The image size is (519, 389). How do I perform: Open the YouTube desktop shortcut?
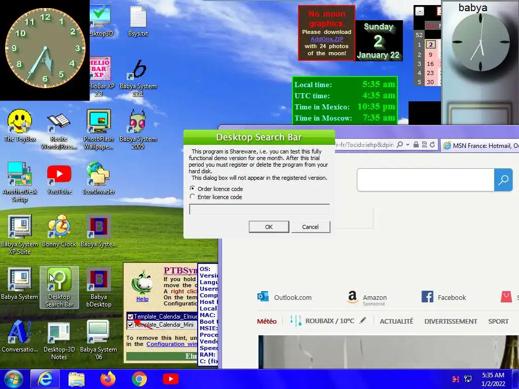(59, 179)
